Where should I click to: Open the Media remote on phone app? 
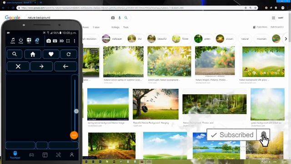coord(13,41)
